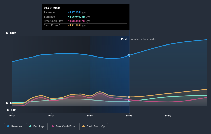This screenshot has width=211, height=134.
Task: Toggle the Revenue legend button
Action: point(15,127)
